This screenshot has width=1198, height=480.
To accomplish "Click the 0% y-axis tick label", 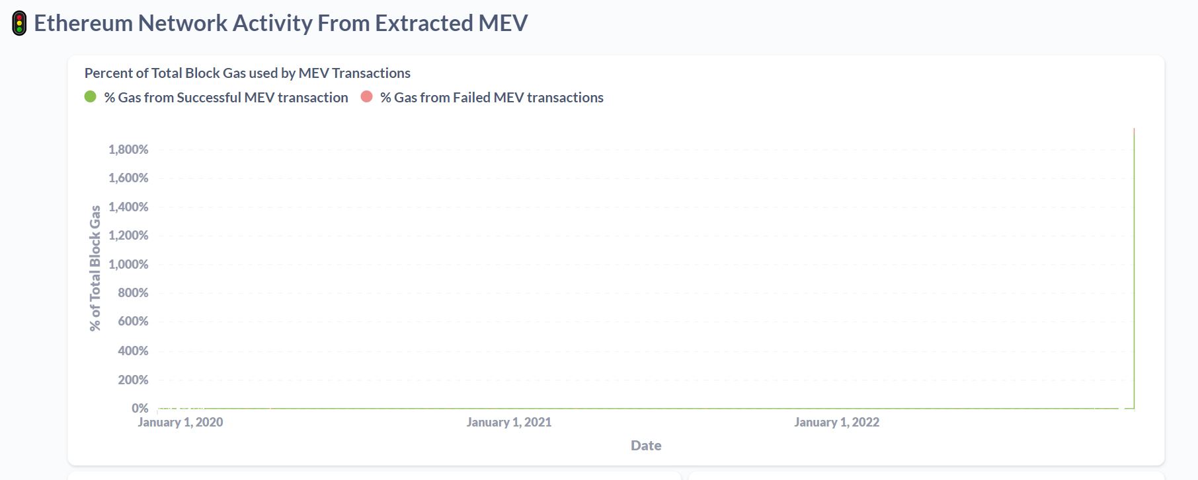I will tap(140, 408).
